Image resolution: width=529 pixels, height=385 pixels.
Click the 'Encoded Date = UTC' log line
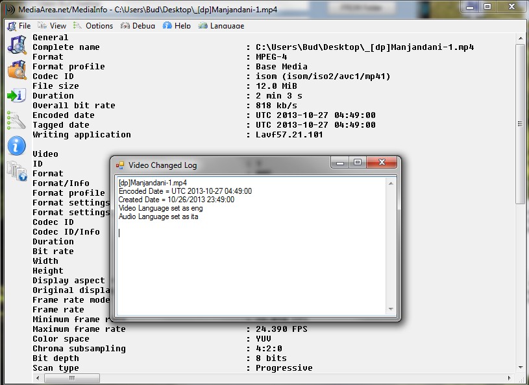(185, 191)
